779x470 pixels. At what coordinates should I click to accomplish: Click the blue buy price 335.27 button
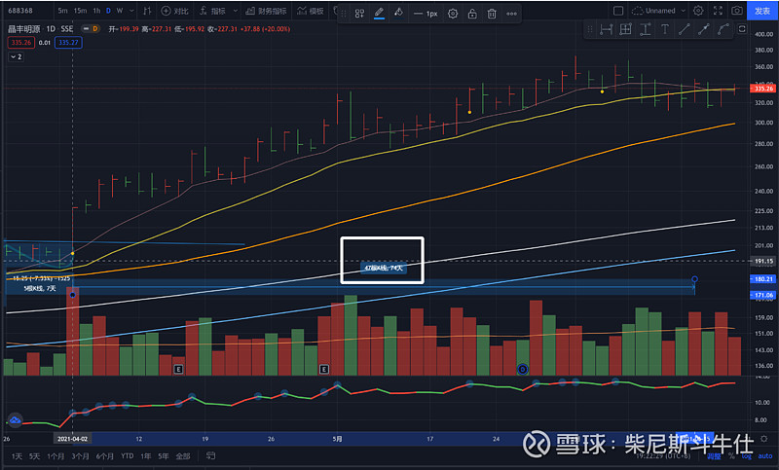click(x=68, y=43)
